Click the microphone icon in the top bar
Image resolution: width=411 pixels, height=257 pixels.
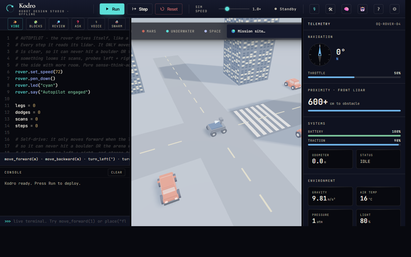click(x=314, y=9)
